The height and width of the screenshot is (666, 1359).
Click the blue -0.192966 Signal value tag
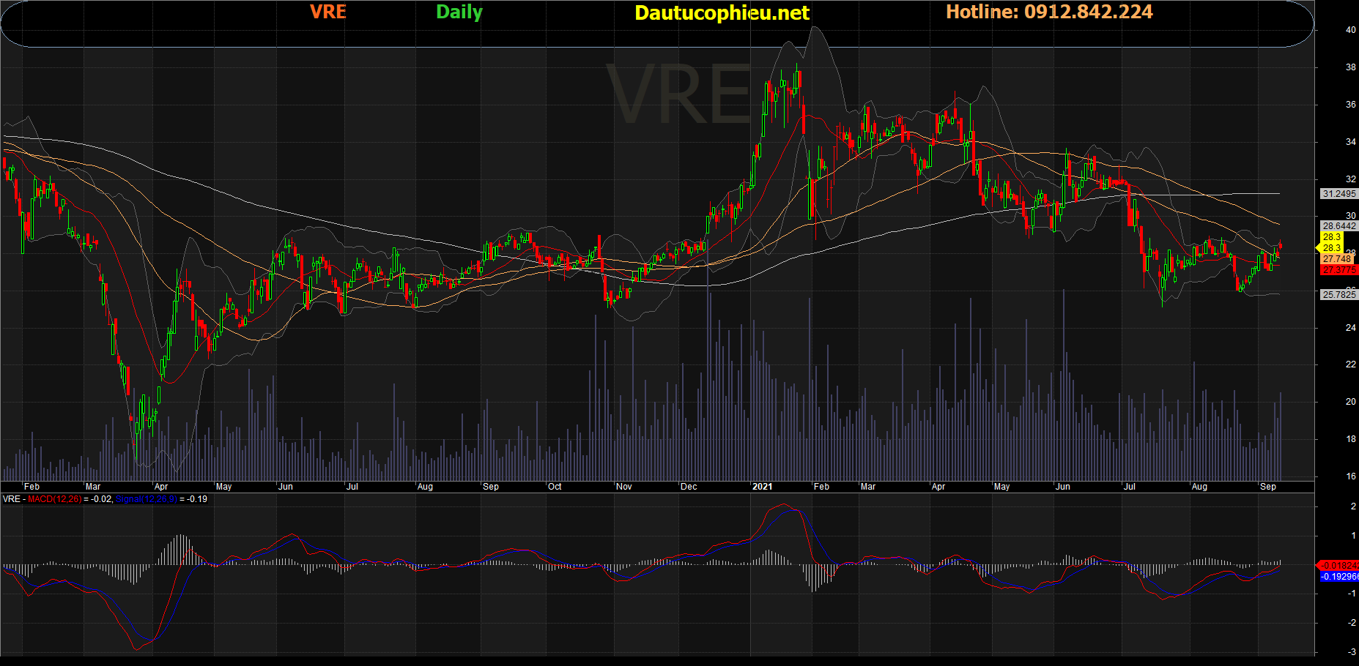click(1339, 577)
